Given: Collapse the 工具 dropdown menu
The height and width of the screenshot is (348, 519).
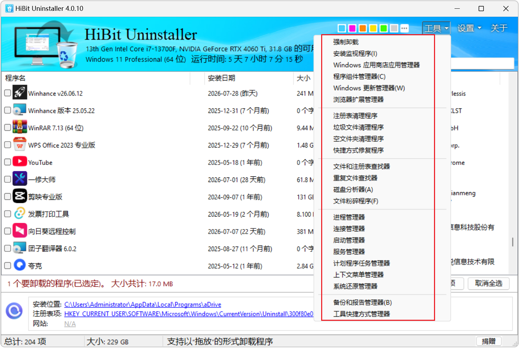Looking at the screenshot, I should coord(436,28).
